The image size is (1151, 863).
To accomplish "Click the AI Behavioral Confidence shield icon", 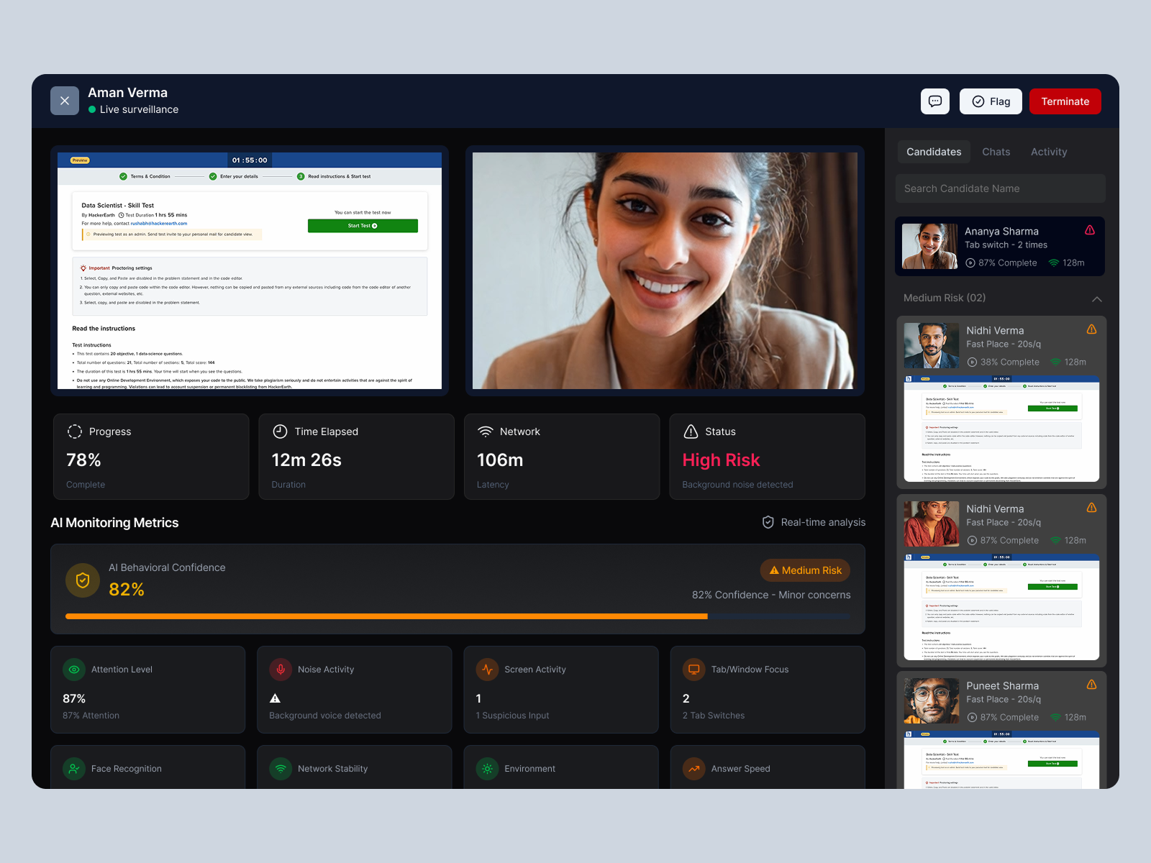I will click(82, 580).
